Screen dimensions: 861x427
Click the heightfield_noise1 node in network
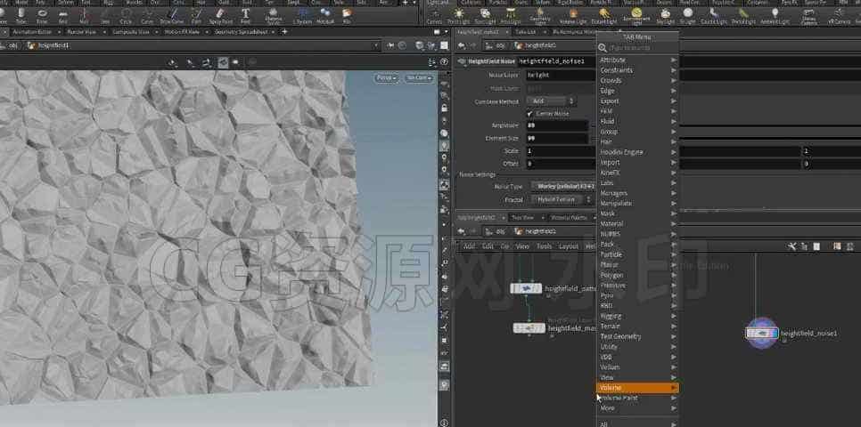761,333
